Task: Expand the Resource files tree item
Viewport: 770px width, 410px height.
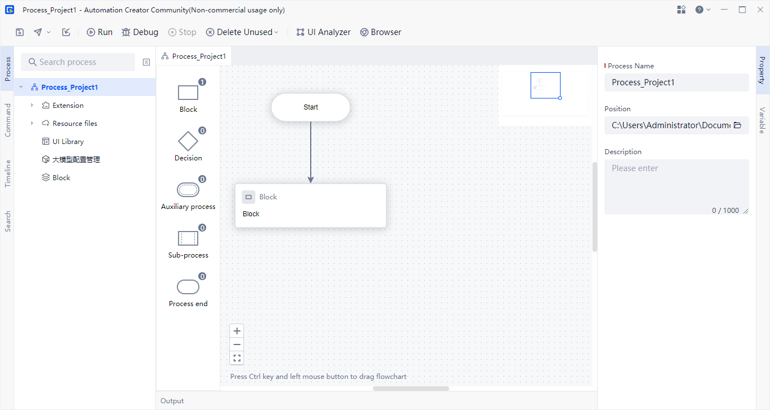Action: (32, 123)
